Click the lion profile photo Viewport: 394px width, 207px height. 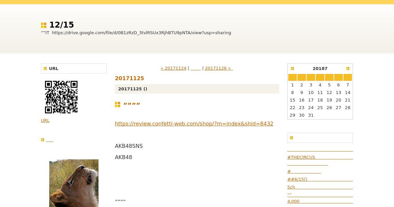tap(74, 183)
